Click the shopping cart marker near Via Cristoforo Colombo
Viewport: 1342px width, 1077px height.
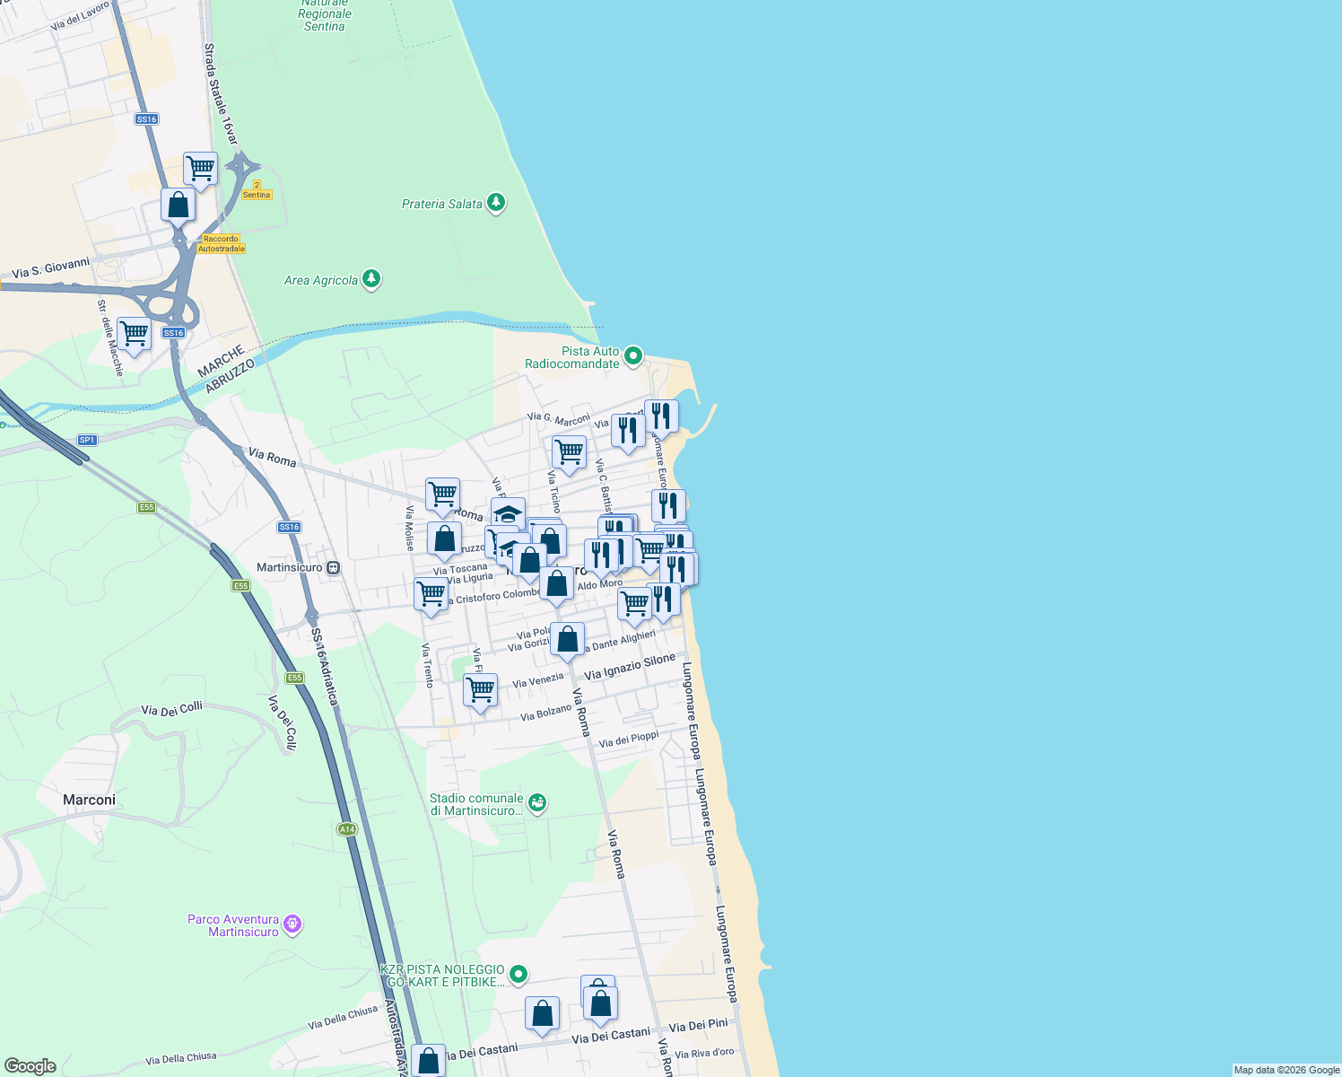pos(429,595)
